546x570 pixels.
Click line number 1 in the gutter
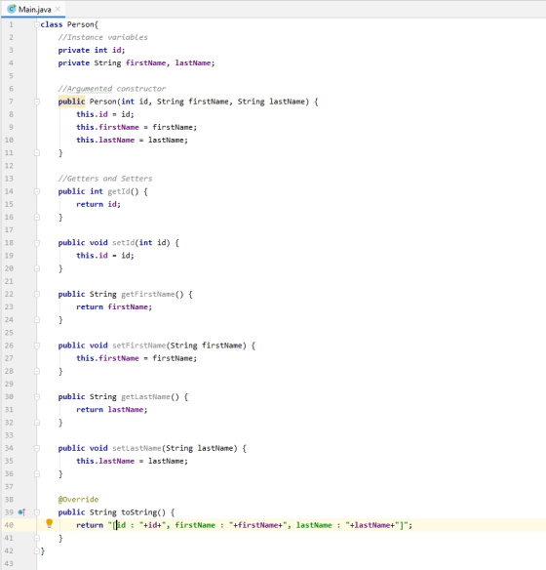pos(11,24)
